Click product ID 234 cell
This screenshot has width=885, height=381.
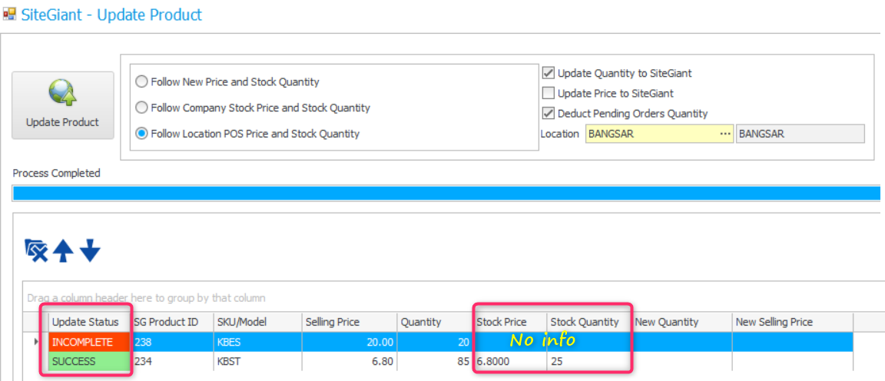click(172, 361)
